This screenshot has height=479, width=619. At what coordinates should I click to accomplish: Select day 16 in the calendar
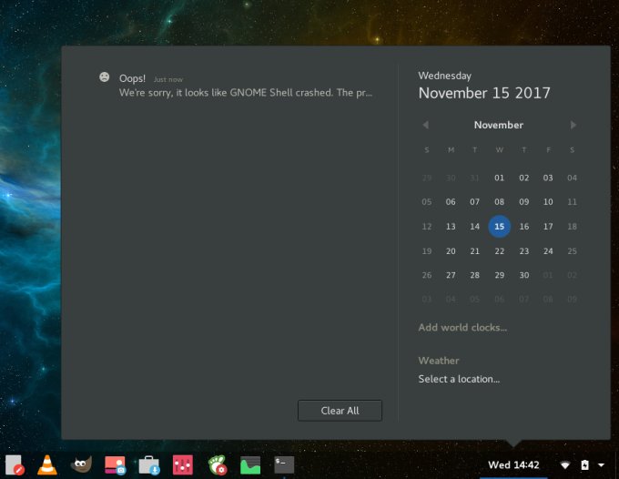point(523,226)
